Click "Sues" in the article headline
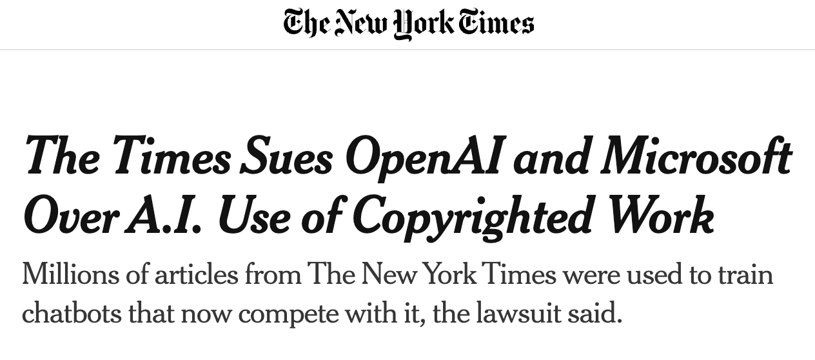815x360 pixels. click(285, 157)
